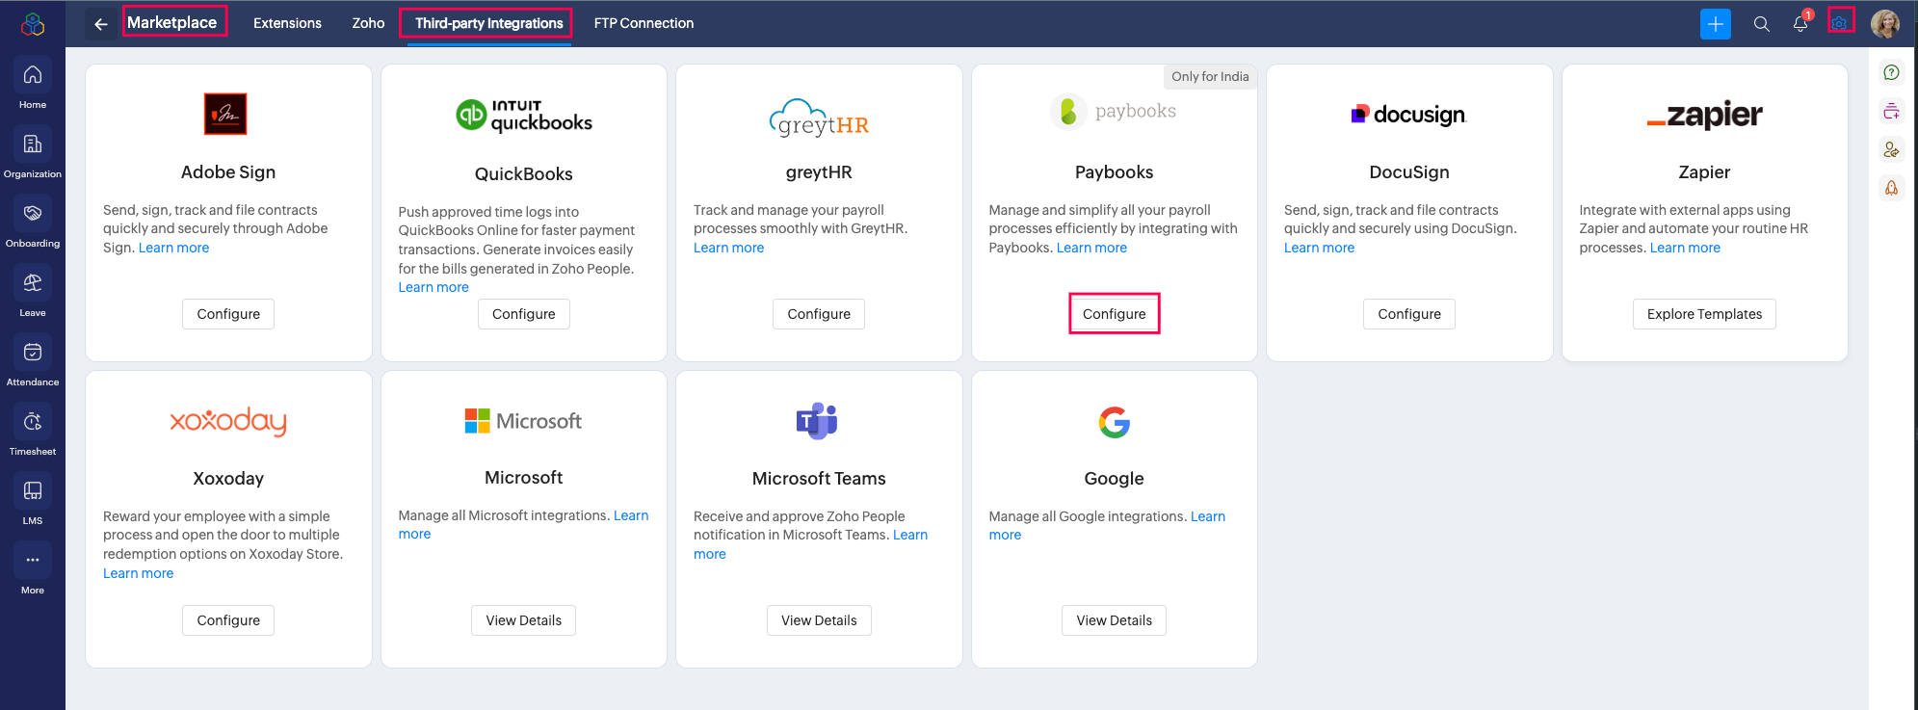
Task: Click the Paybooks logo
Action: coord(1114,112)
